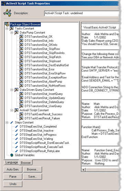Select the DTSStepScriptResult_ExecuteTask item
This screenshot has height=191, width=124.
point(41,147)
